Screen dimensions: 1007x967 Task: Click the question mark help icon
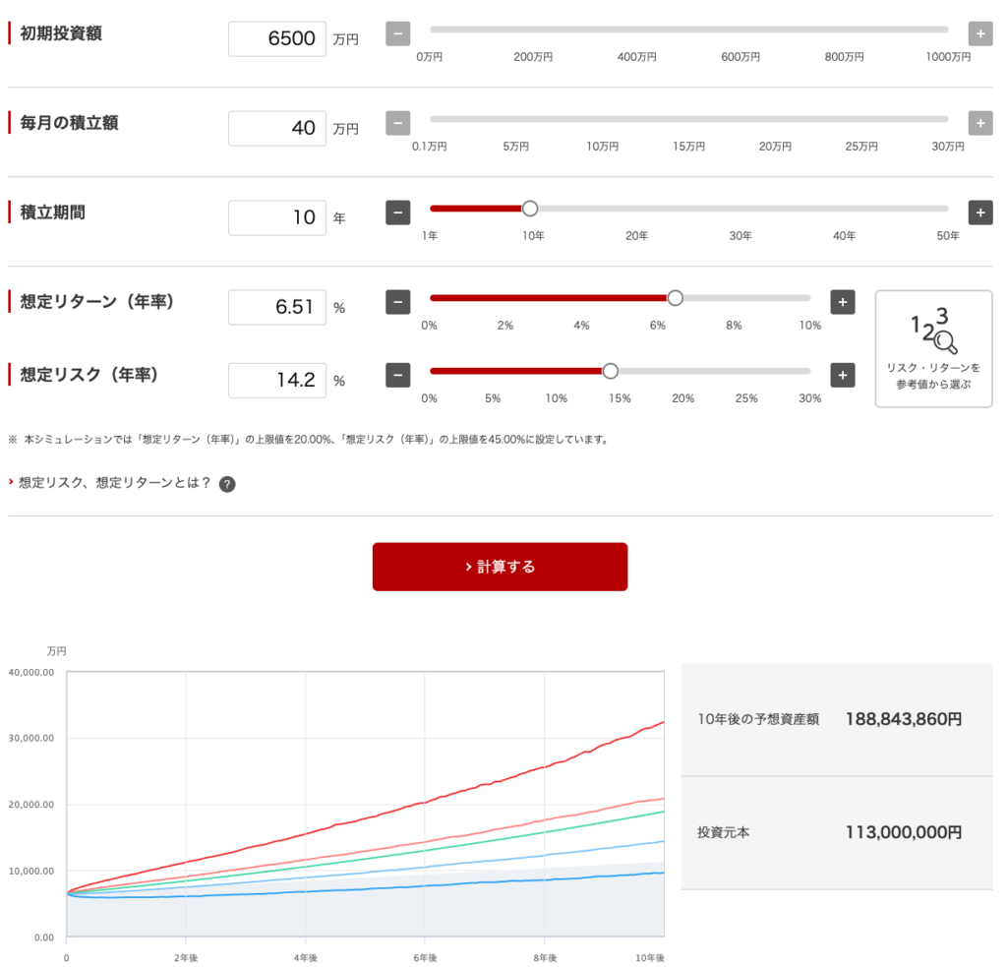tap(227, 484)
